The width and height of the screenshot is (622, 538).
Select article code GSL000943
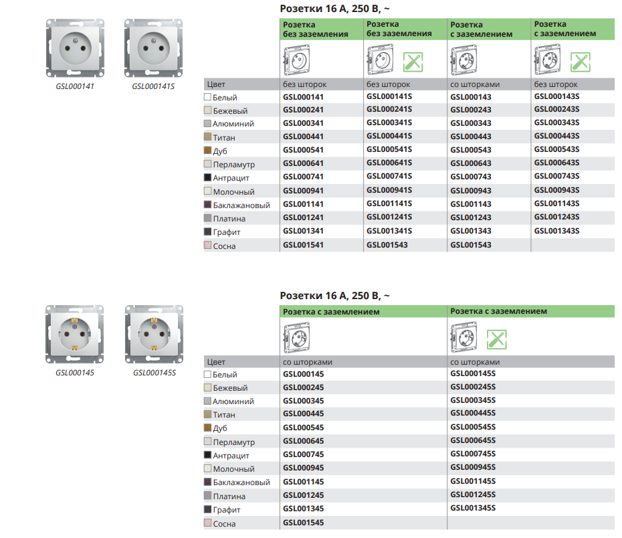tap(470, 191)
